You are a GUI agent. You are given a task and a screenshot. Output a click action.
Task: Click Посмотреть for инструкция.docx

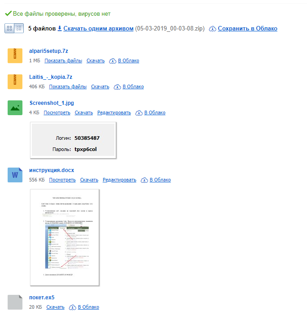pyautogui.click(x=62, y=180)
